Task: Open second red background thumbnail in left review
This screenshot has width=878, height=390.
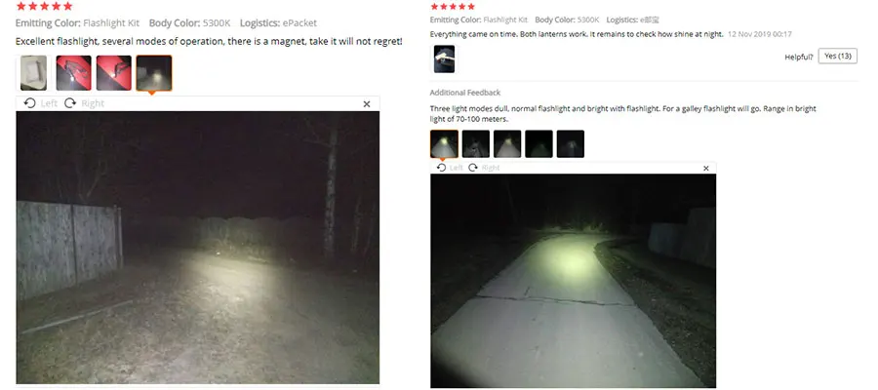Action: [74, 73]
